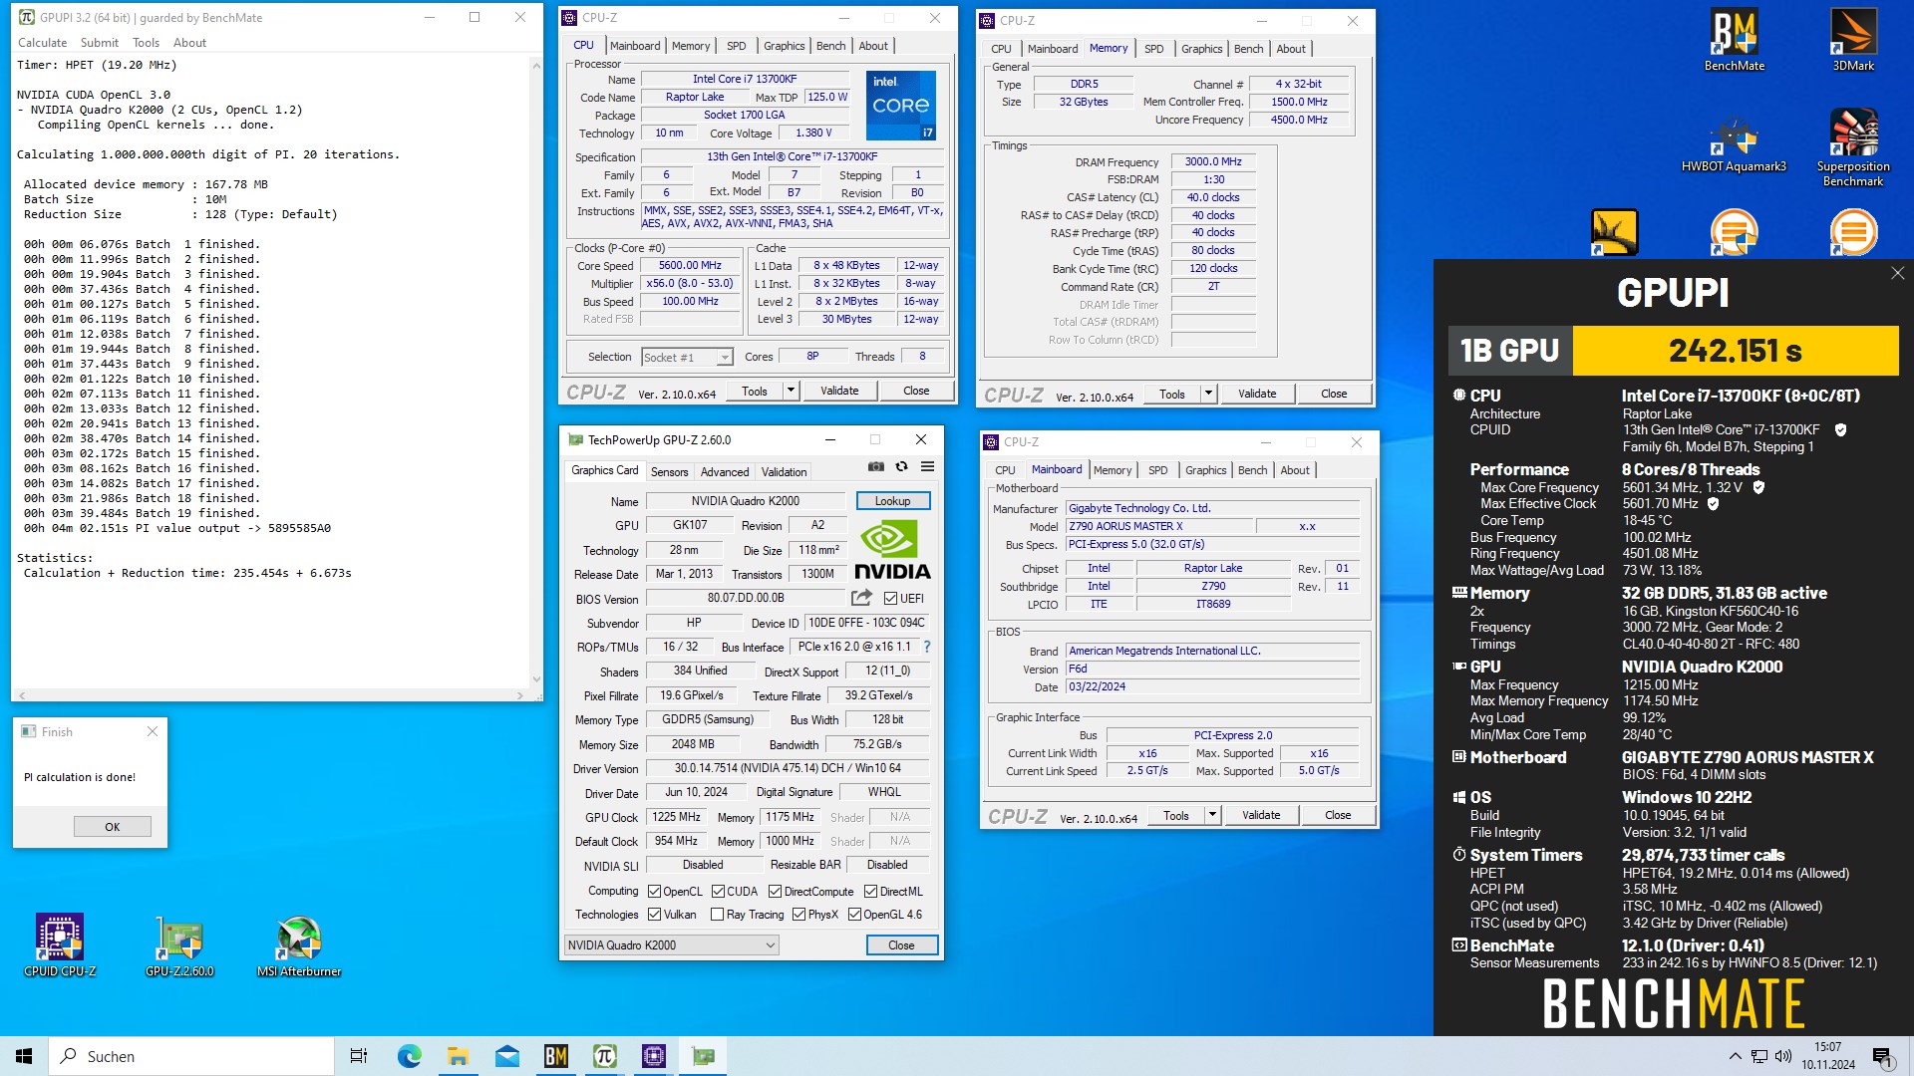Open the Mail app in the taskbar
The width and height of the screenshot is (1914, 1076).
[x=506, y=1056]
